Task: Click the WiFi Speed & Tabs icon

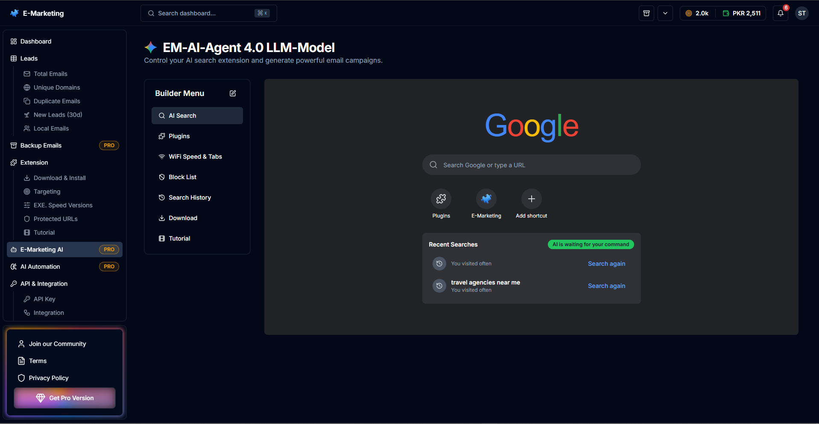Action: [161, 157]
